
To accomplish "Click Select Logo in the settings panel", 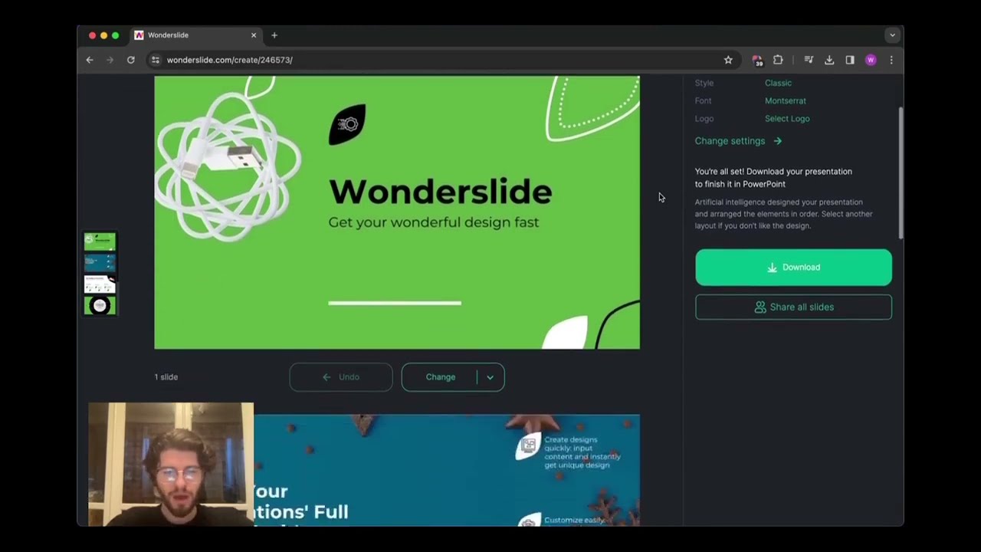I will tap(787, 118).
